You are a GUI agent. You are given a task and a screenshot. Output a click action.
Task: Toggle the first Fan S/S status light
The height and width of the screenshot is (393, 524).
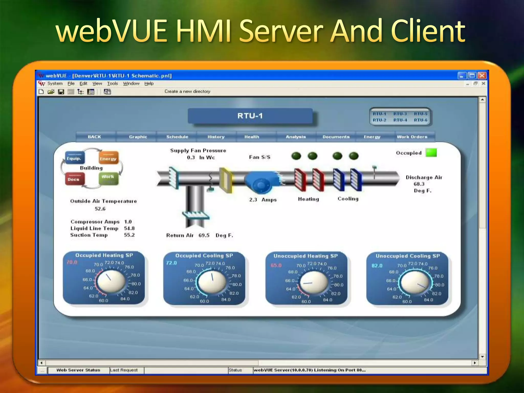pos(296,156)
